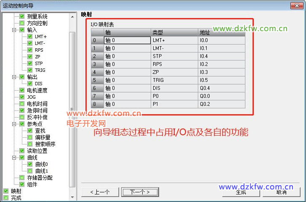Screen dimensions: 306x202
Task: Select the 存储器分配 tree item
Action: click(x=40, y=178)
